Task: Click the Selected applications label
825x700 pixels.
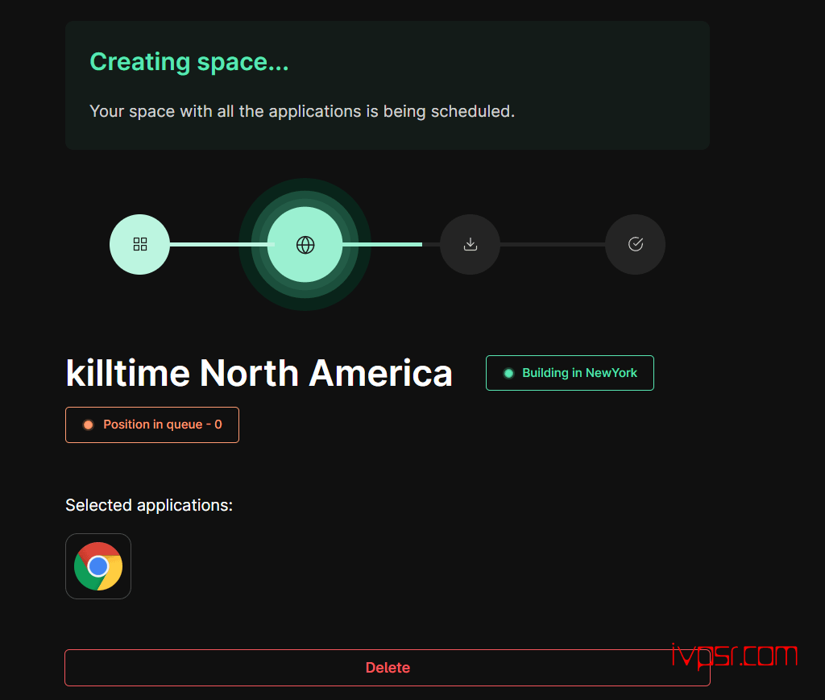Action: (x=149, y=505)
